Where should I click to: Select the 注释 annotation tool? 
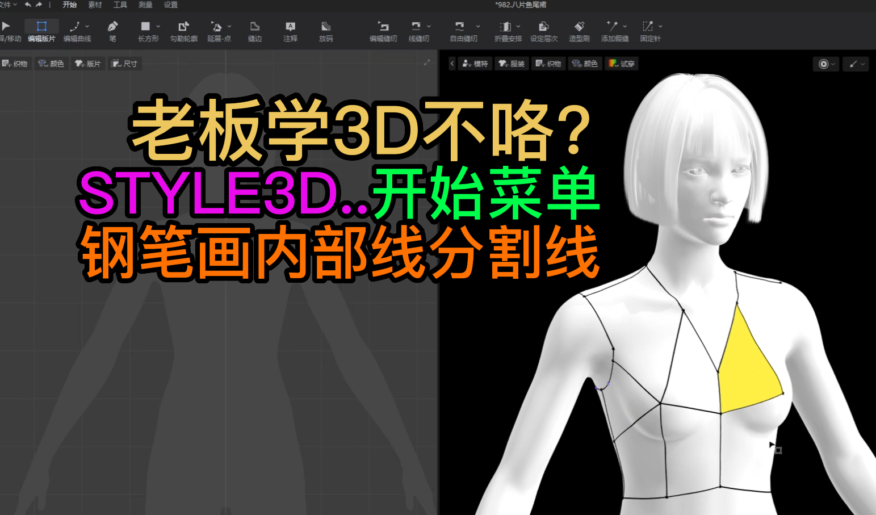(290, 31)
